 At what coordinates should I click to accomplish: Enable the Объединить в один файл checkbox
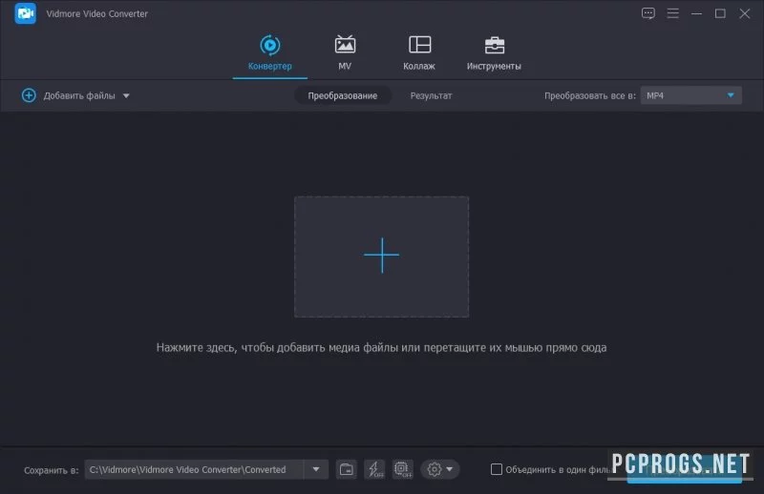pyautogui.click(x=496, y=469)
